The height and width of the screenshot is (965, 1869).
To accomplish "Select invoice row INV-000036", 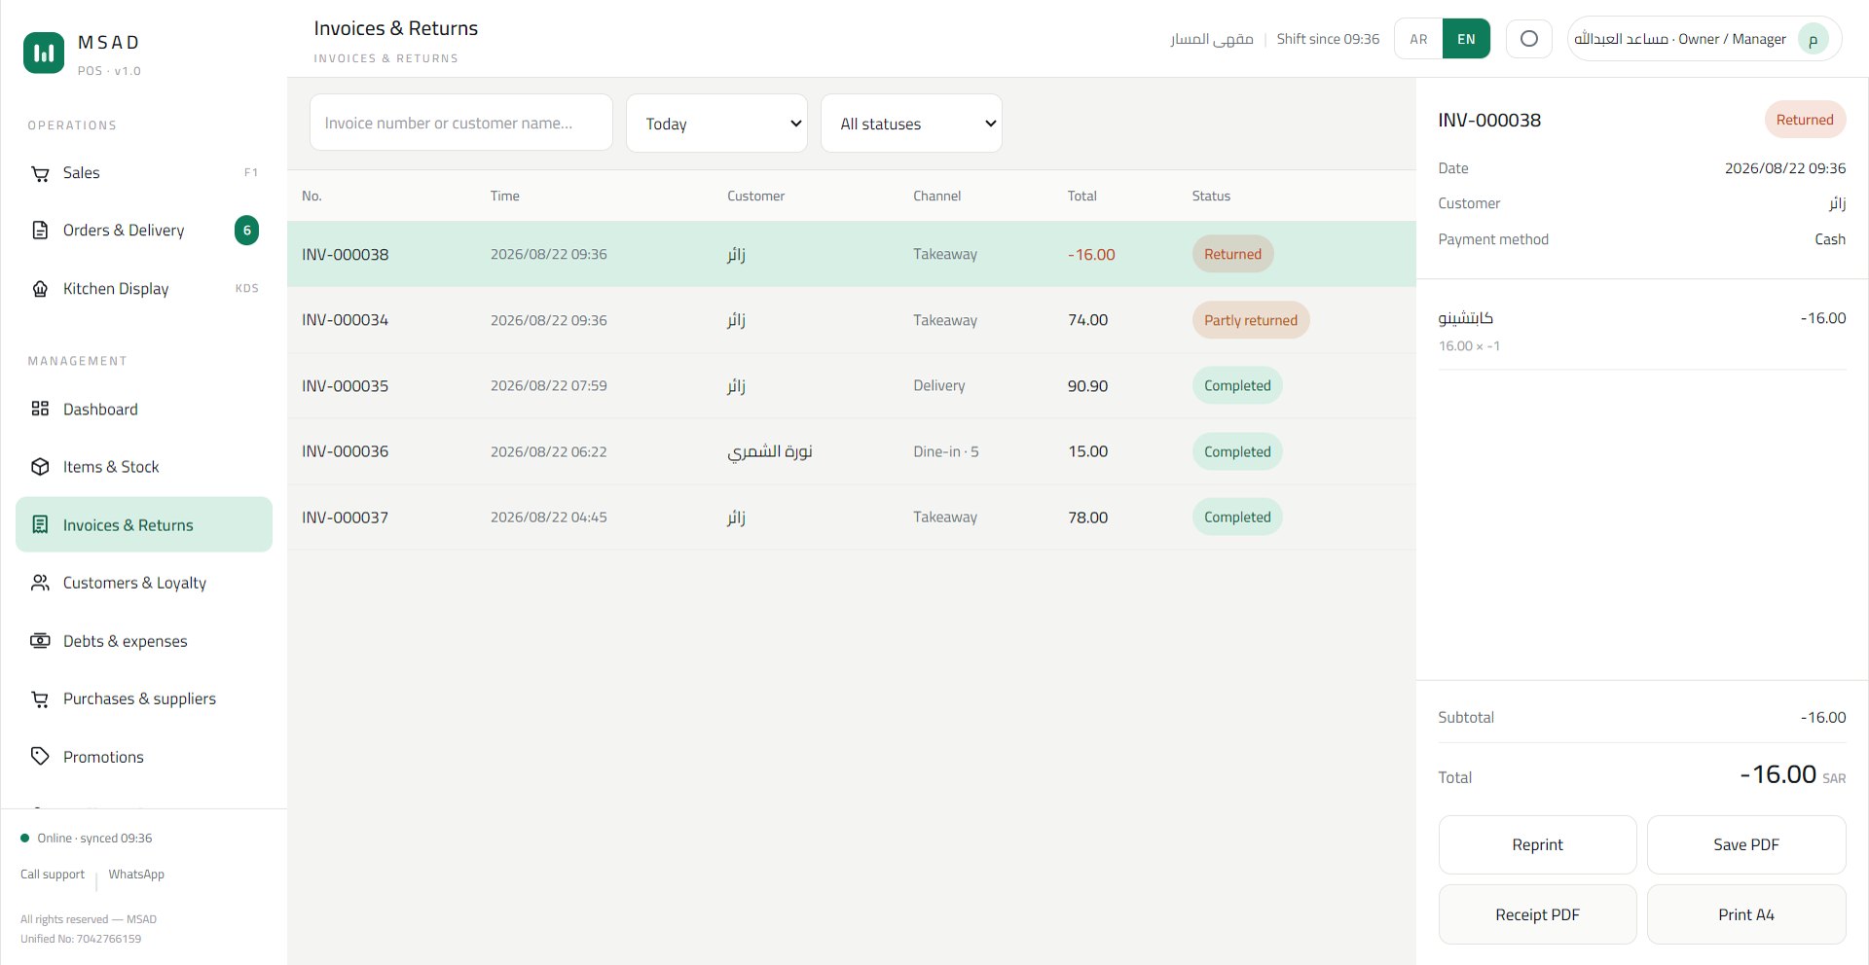I will coord(851,451).
